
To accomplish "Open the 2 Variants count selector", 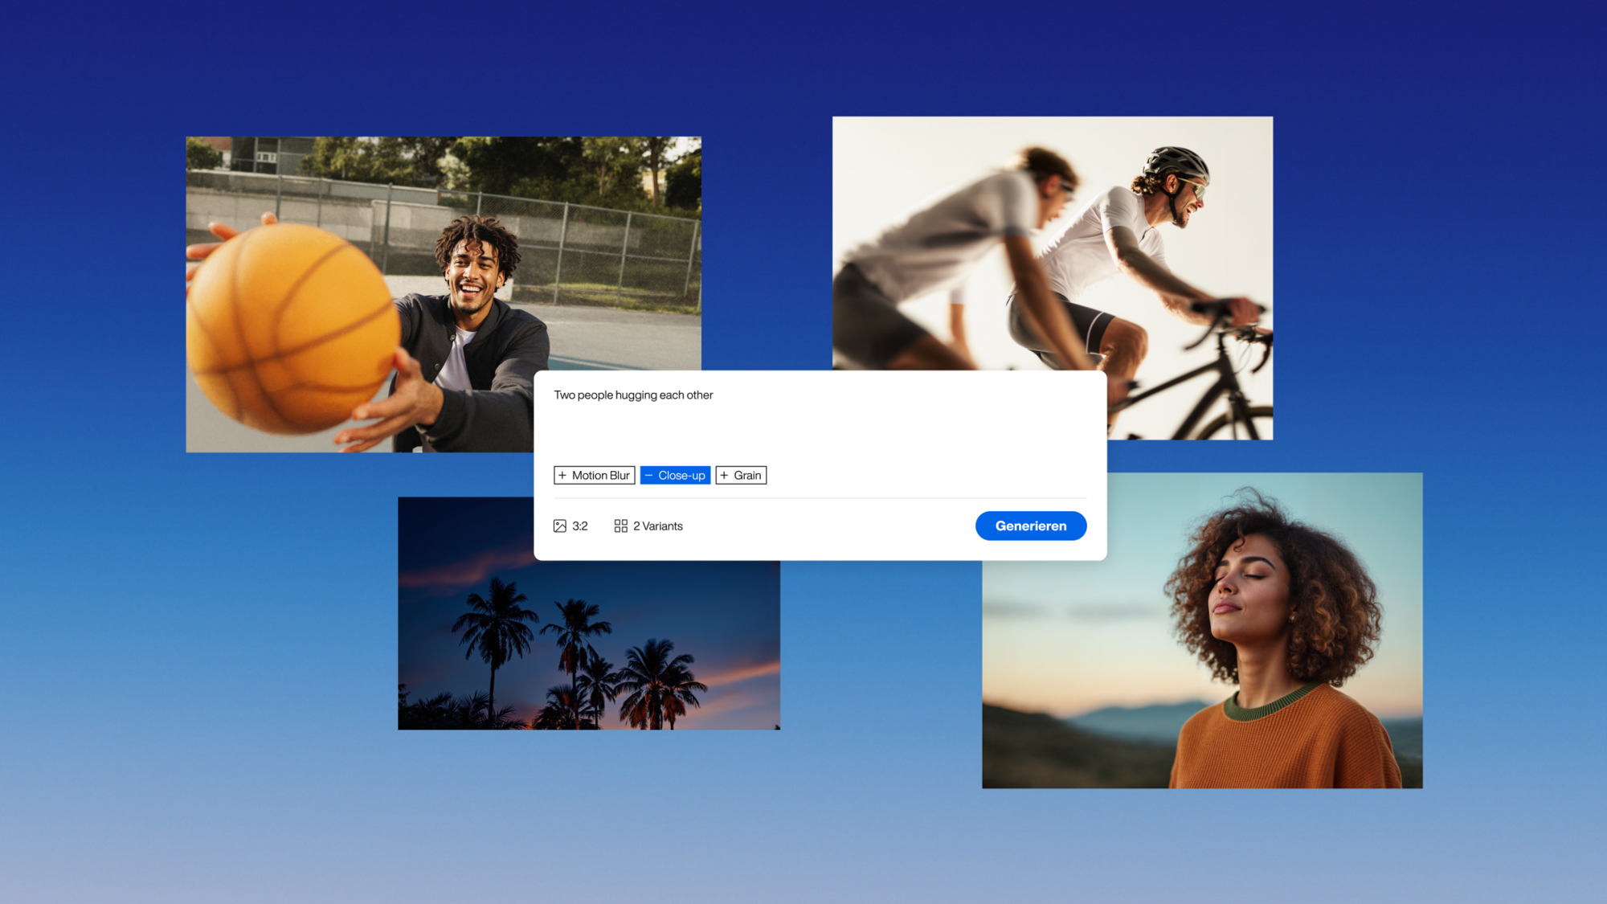I will [x=657, y=526].
